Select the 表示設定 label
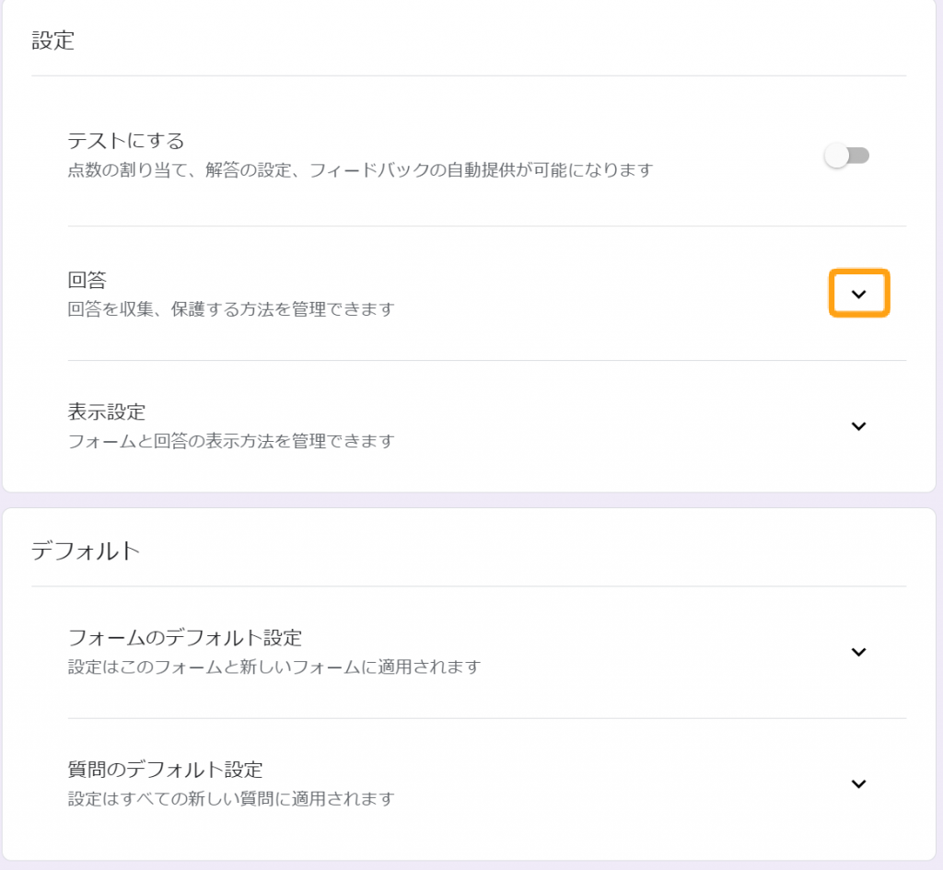This screenshot has width=943, height=870. 104,412
